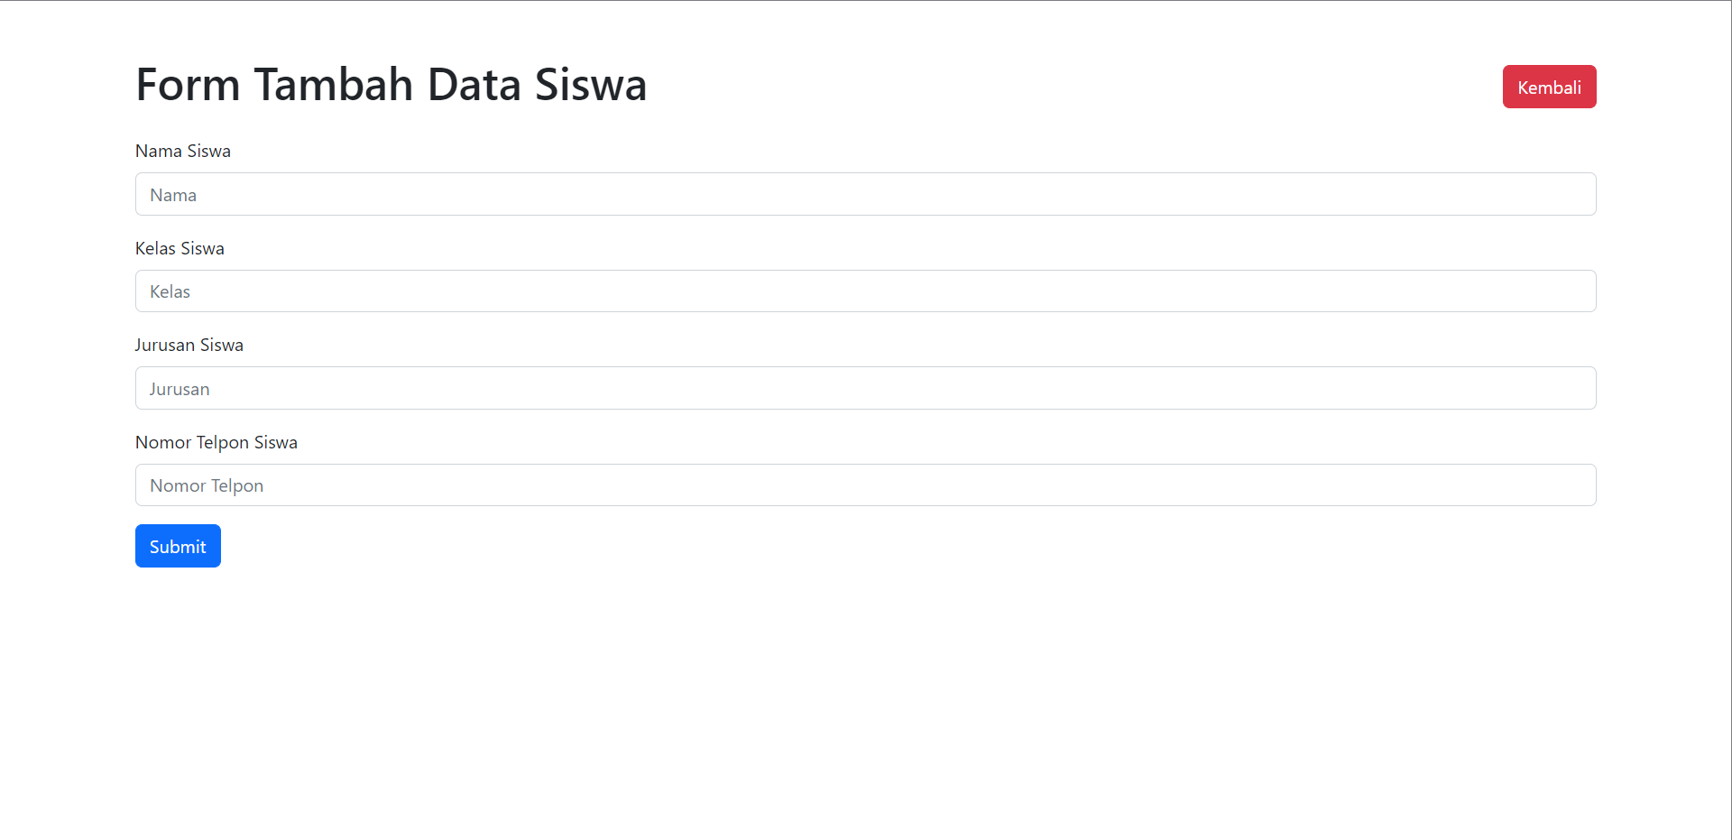The height and width of the screenshot is (840, 1732).
Task: Select the Jurusan input box
Action: pos(865,388)
